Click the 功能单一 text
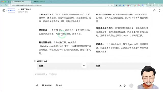The width and height of the screenshot is (163, 92). [x=100, y=44]
